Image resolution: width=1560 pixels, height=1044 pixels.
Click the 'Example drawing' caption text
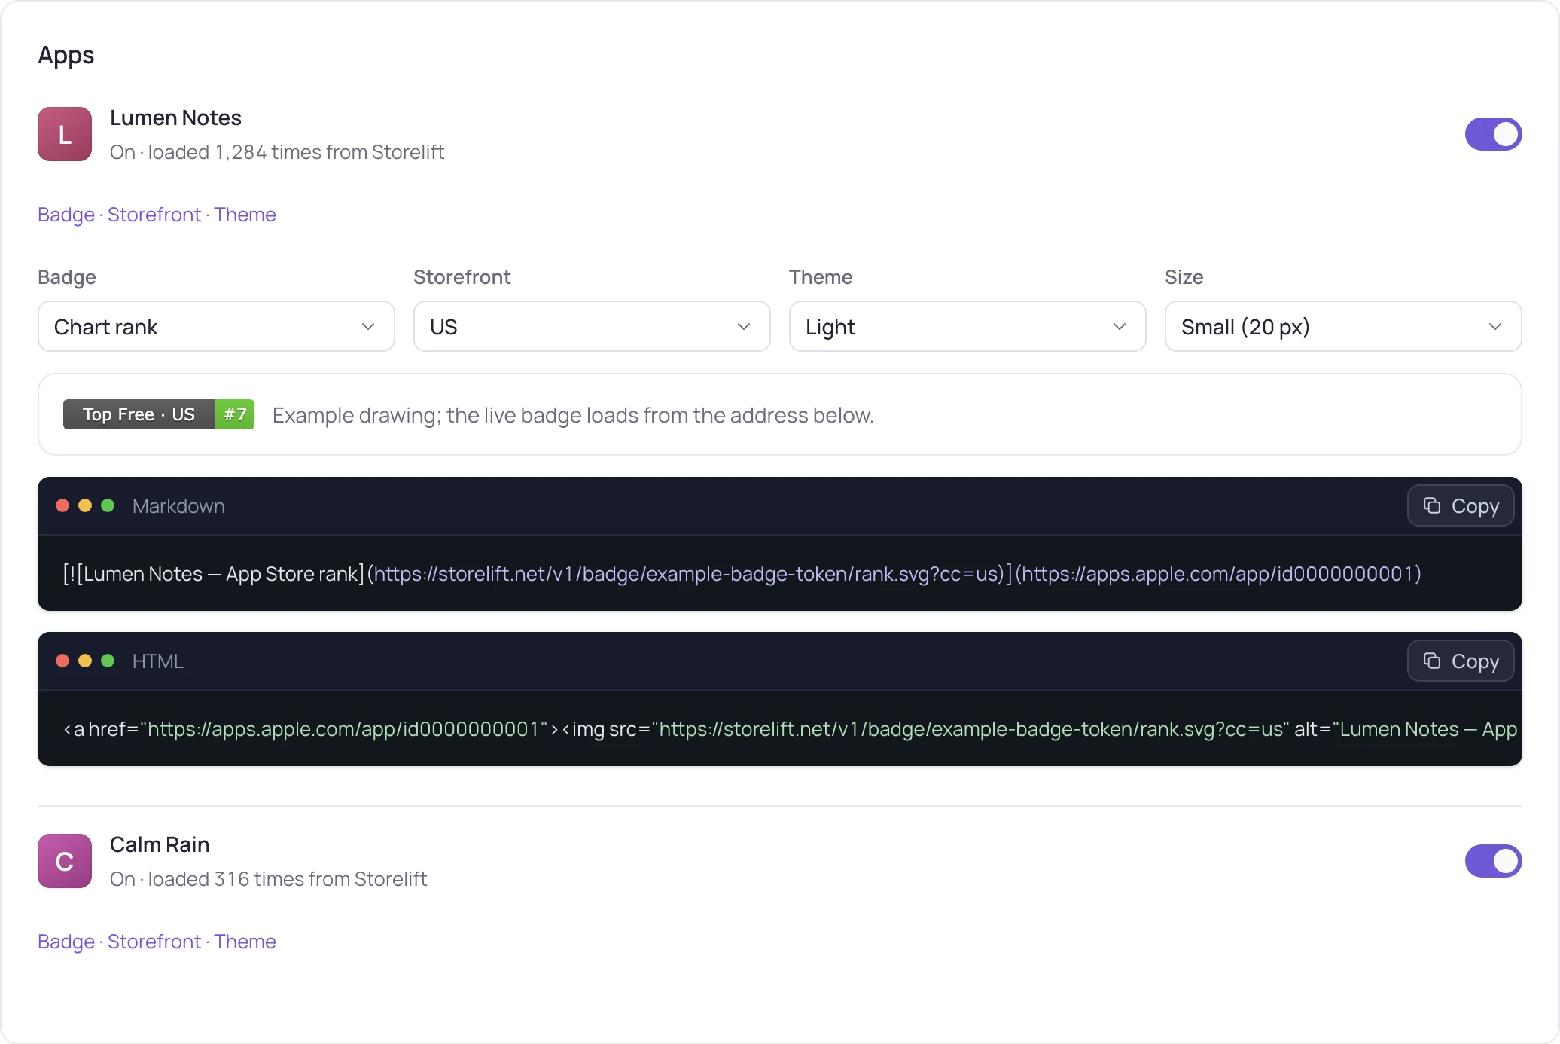click(x=573, y=415)
